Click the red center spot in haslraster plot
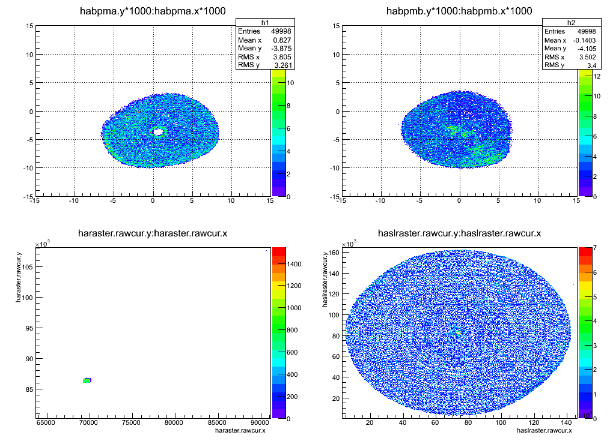 (458, 333)
